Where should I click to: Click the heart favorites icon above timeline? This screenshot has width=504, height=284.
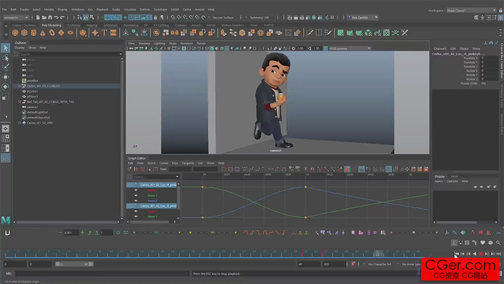483,243
